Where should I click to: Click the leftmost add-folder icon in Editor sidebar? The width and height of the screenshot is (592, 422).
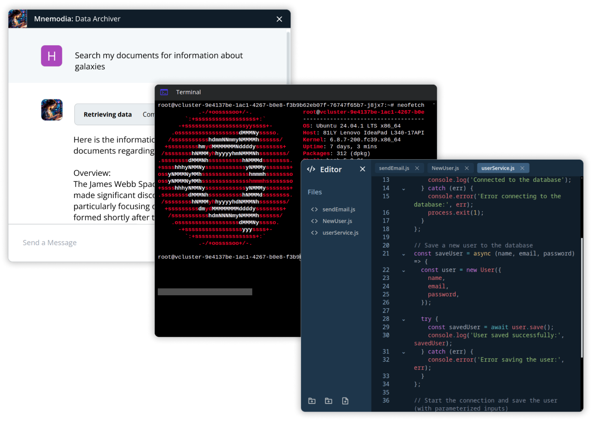(312, 401)
